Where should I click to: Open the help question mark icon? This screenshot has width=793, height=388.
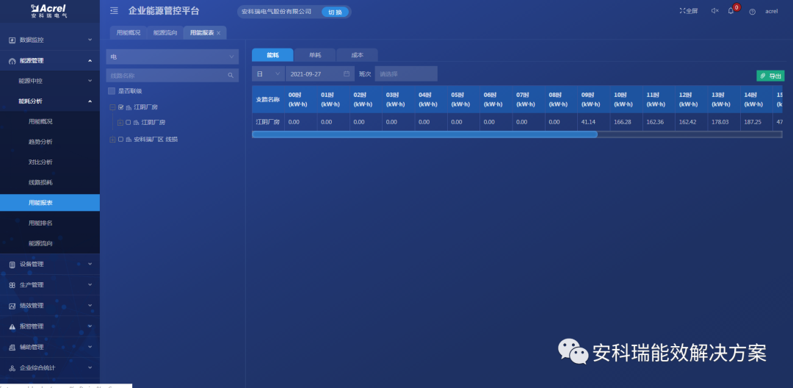[x=752, y=12]
